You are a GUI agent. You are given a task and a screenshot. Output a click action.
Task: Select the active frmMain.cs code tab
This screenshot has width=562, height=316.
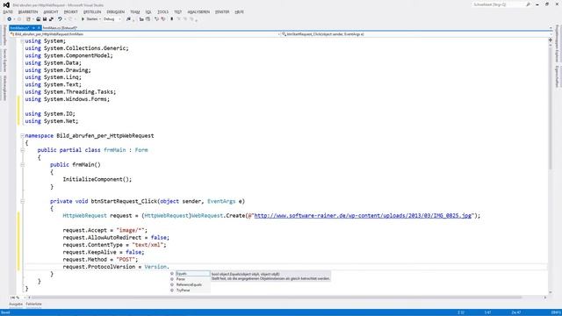[x=19, y=27]
